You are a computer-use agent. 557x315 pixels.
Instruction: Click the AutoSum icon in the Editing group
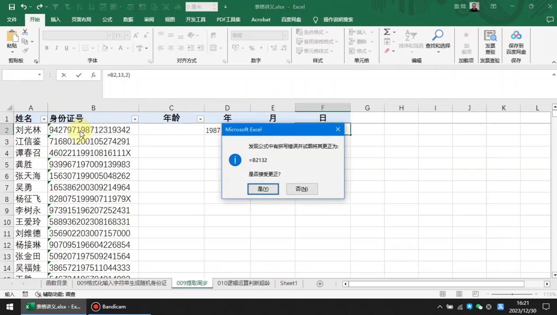pos(386,31)
